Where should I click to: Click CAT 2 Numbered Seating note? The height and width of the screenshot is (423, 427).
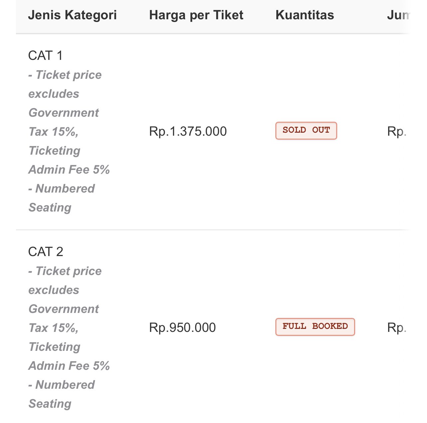click(62, 394)
